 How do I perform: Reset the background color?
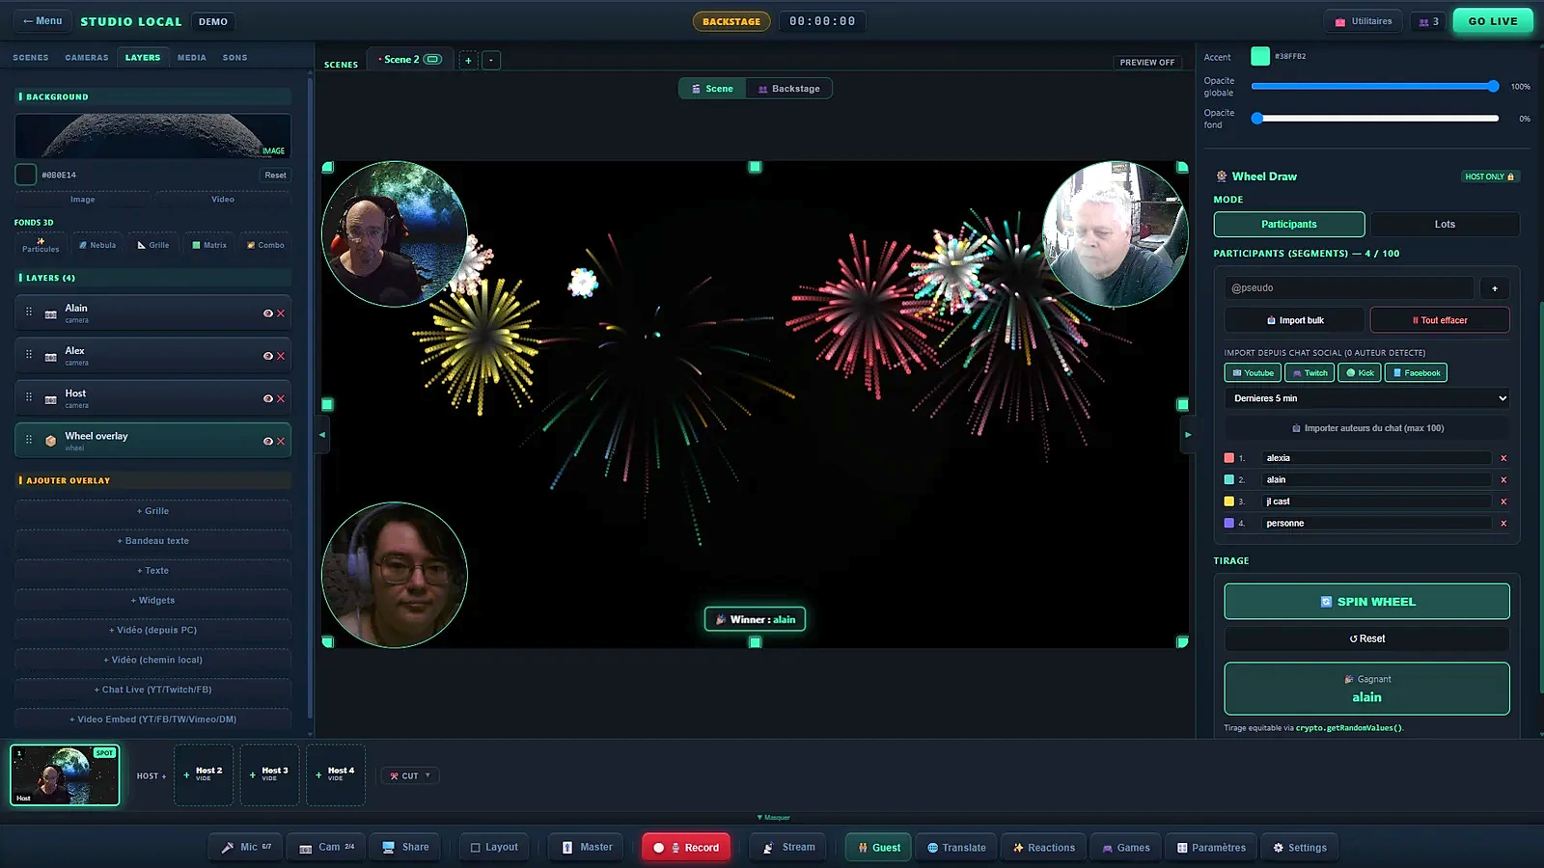[x=275, y=176]
